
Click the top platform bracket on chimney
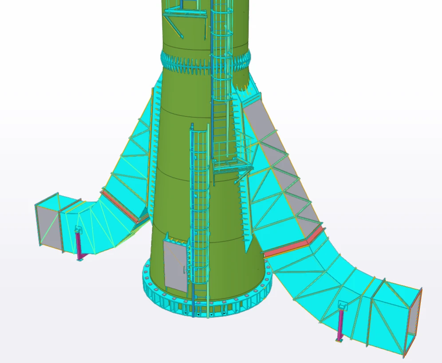pos(184,15)
